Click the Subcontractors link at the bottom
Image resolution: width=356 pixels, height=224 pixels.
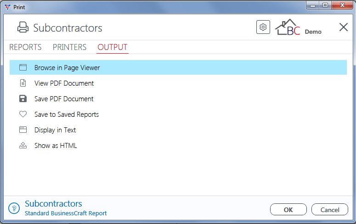[53, 204]
